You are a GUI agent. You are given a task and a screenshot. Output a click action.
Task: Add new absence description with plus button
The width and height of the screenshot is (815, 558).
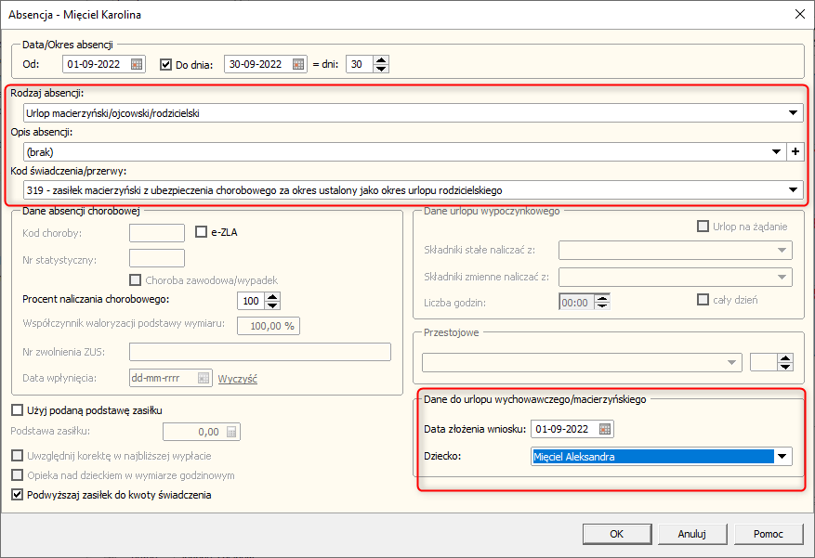pyautogui.click(x=795, y=152)
